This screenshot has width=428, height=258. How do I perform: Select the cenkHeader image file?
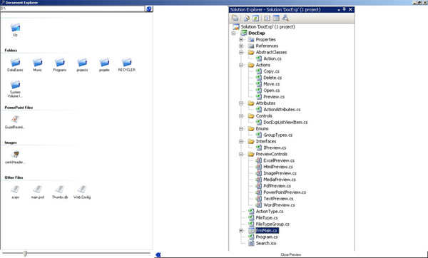click(x=15, y=155)
